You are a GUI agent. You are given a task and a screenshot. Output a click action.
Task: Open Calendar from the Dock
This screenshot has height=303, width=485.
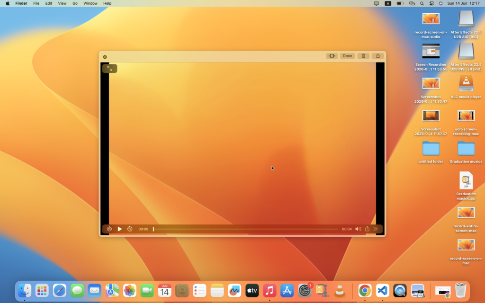coord(164,291)
